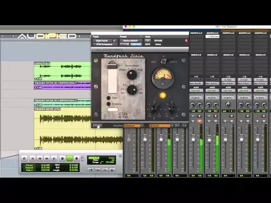The image size is (271, 203).
Task: Click the Start time value in transport
Action: 73,165
